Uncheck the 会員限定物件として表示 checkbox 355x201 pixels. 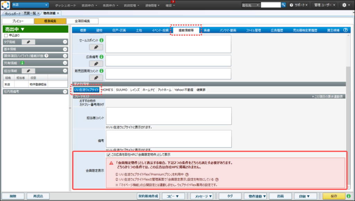[109, 155]
